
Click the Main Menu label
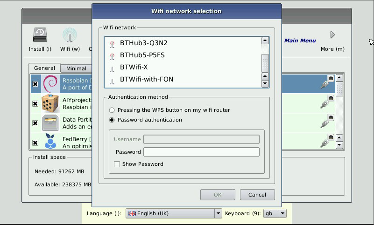300,41
